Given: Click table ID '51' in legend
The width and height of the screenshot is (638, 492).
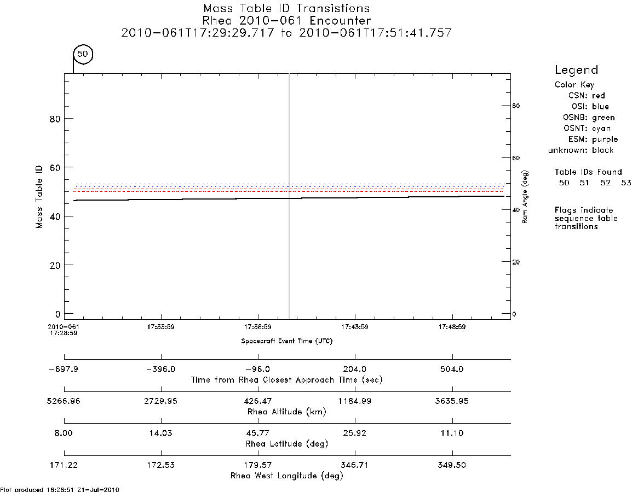Looking at the screenshot, I should click(584, 183).
